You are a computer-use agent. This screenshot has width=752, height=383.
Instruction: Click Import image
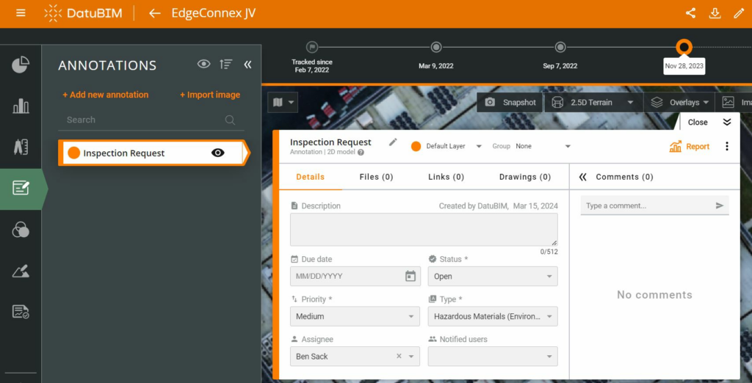tap(210, 95)
